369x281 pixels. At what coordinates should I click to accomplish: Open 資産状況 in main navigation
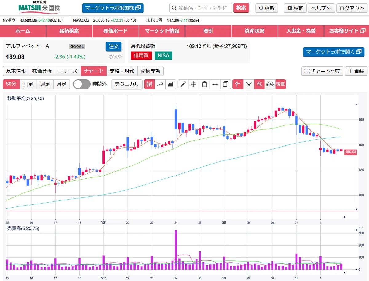pyautogui.click(x=255, y=31)
